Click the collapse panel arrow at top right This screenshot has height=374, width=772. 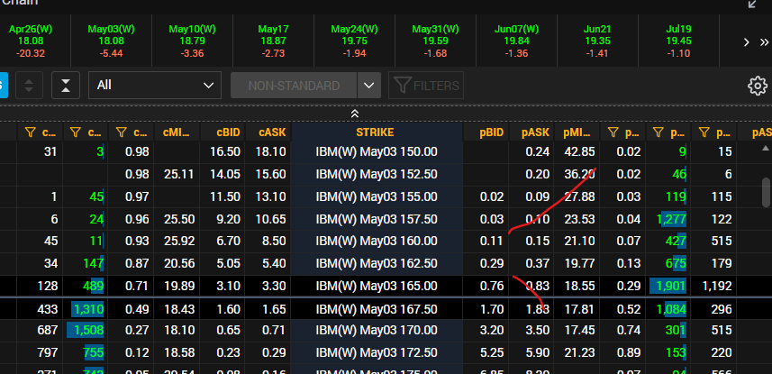(x=752, y=4)
